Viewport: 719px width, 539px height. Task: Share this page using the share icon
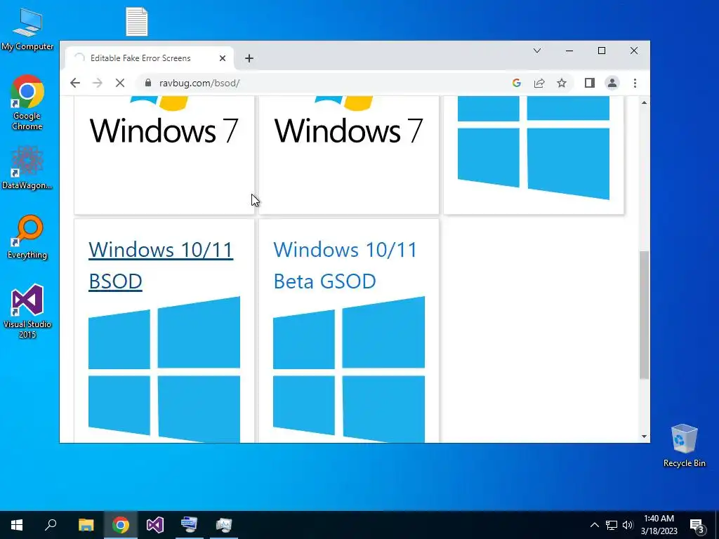[539, 83]
